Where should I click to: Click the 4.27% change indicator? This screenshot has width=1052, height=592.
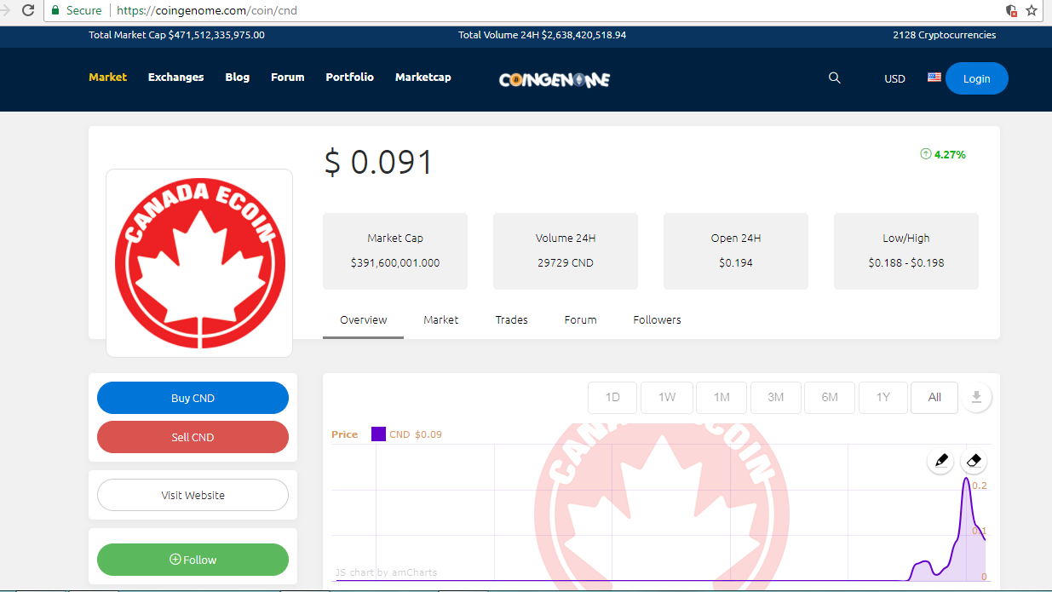coord(943,154)
